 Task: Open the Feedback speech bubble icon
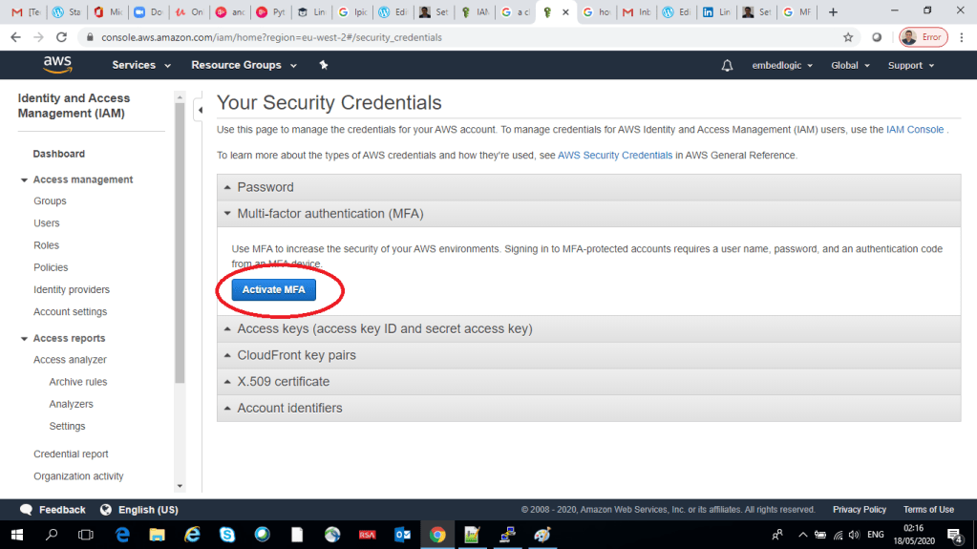click(x=26, y=510)
